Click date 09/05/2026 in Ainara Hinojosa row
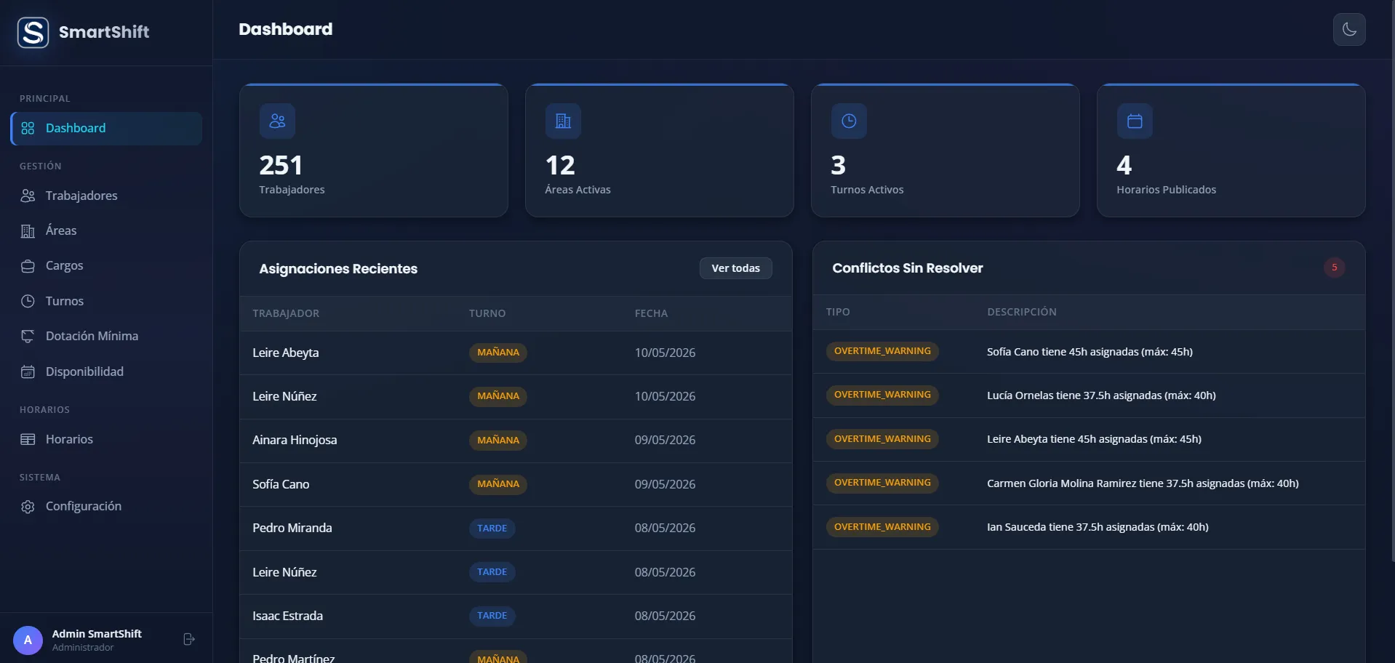The height and width of the screenshot is (663, 1395). [x=665, y=440]
